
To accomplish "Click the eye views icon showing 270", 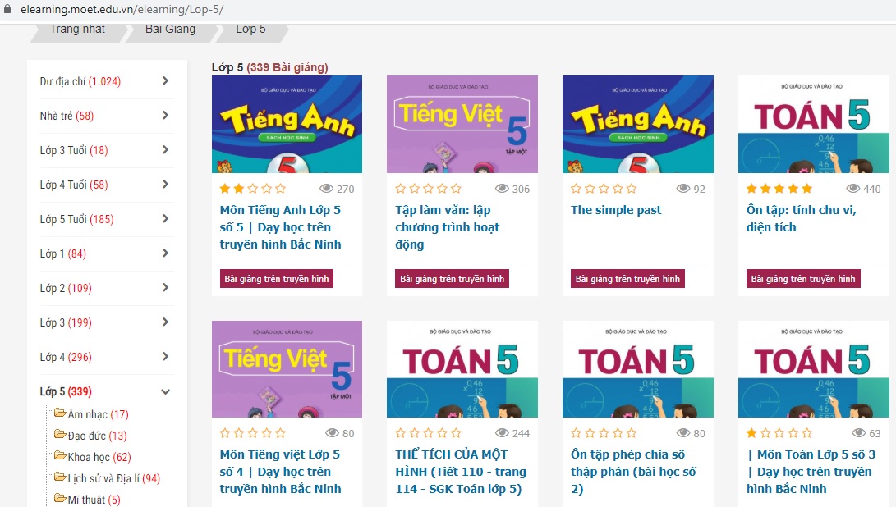I will pos(326,189).
